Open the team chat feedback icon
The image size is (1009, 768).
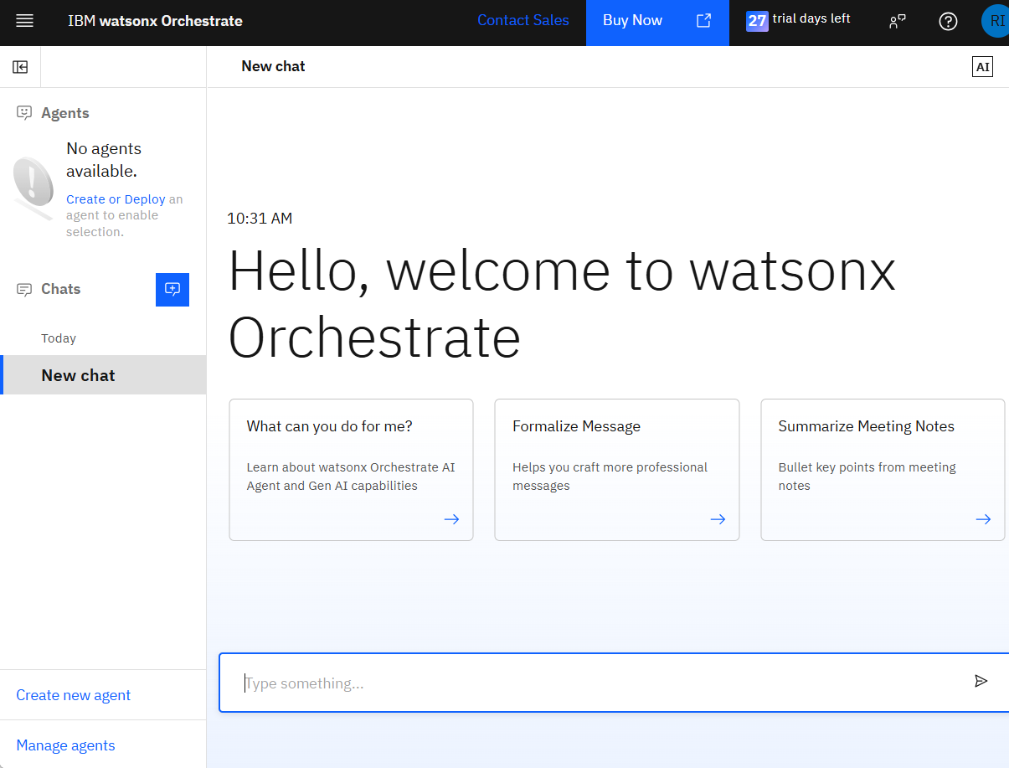coord(898,22)
